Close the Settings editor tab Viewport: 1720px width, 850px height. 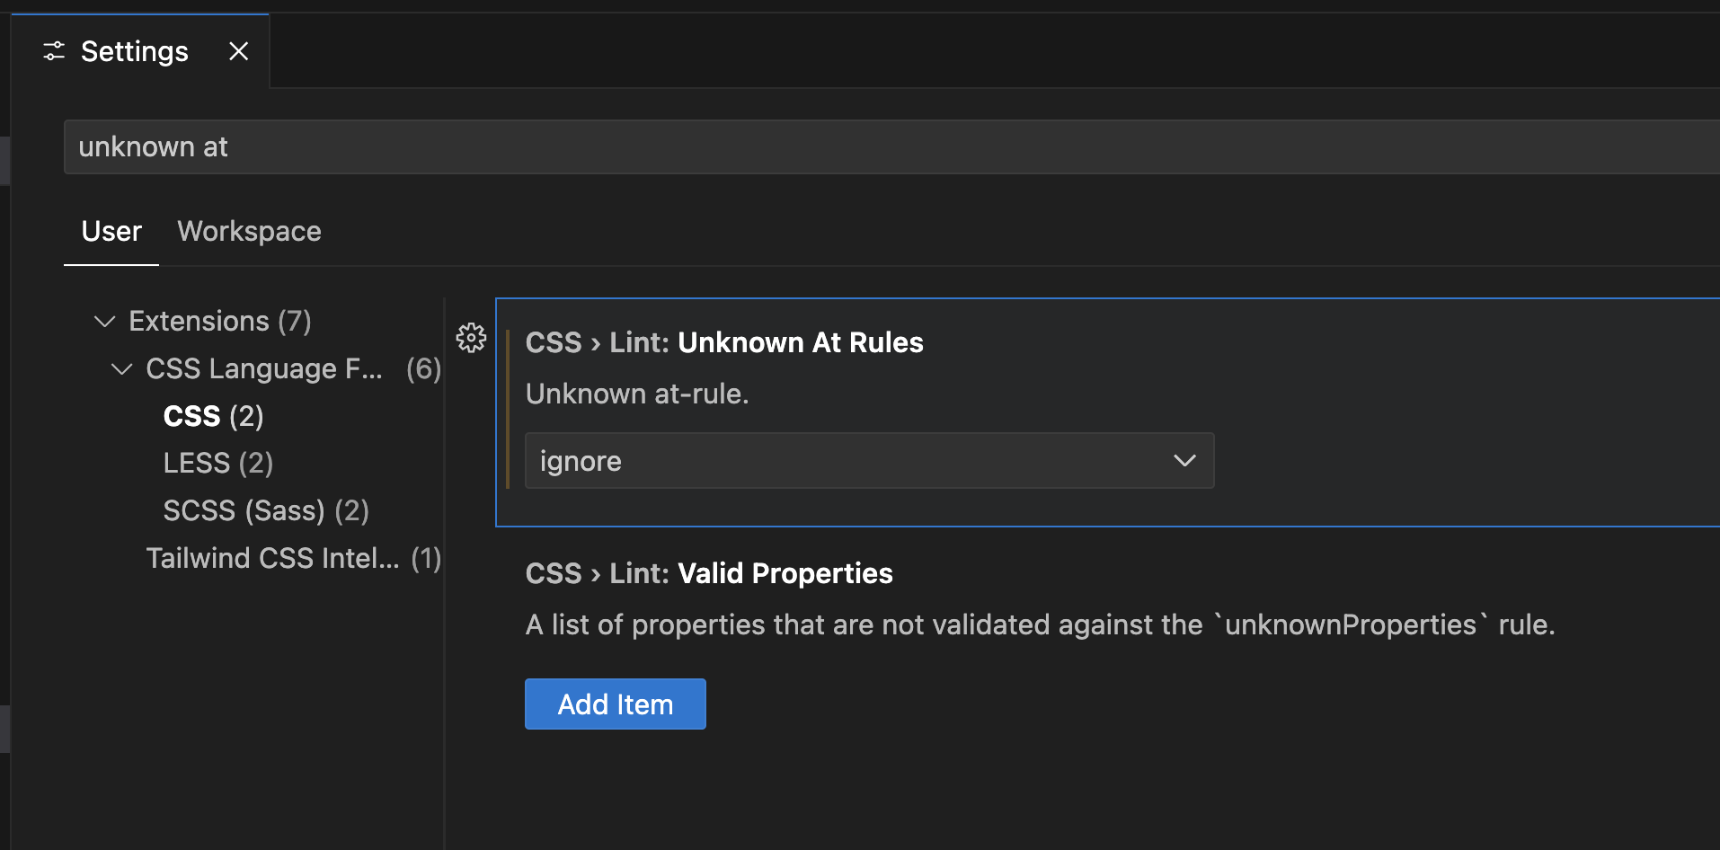pyautogui.click(x=238, y=51)
